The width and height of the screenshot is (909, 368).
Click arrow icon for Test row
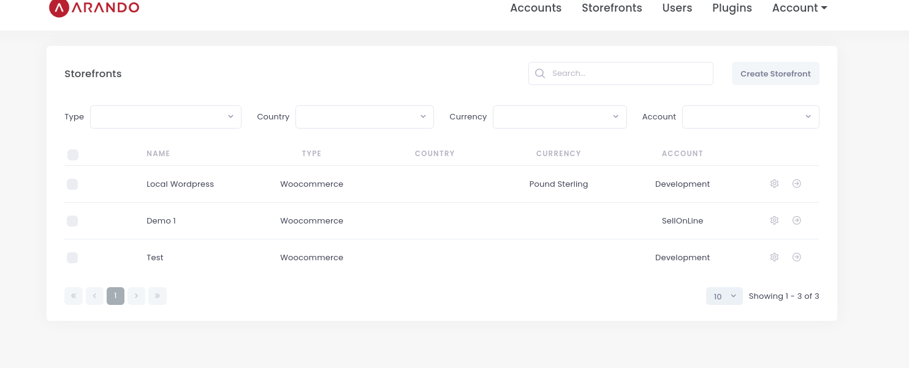(x=796, y=257)
